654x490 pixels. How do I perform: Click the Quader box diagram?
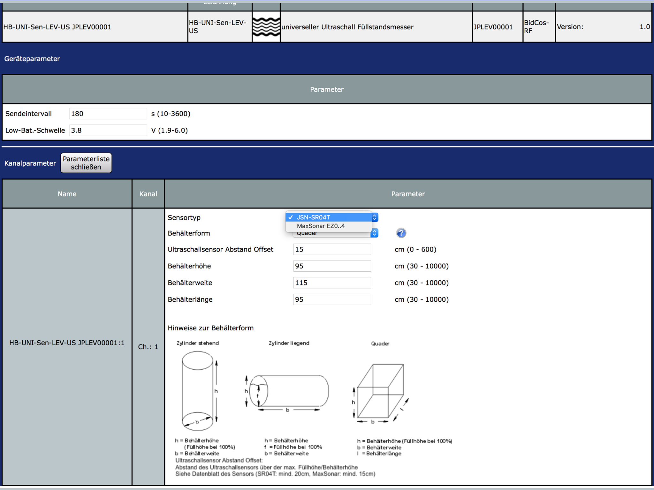pyautogui.click(x=380, y=393)
